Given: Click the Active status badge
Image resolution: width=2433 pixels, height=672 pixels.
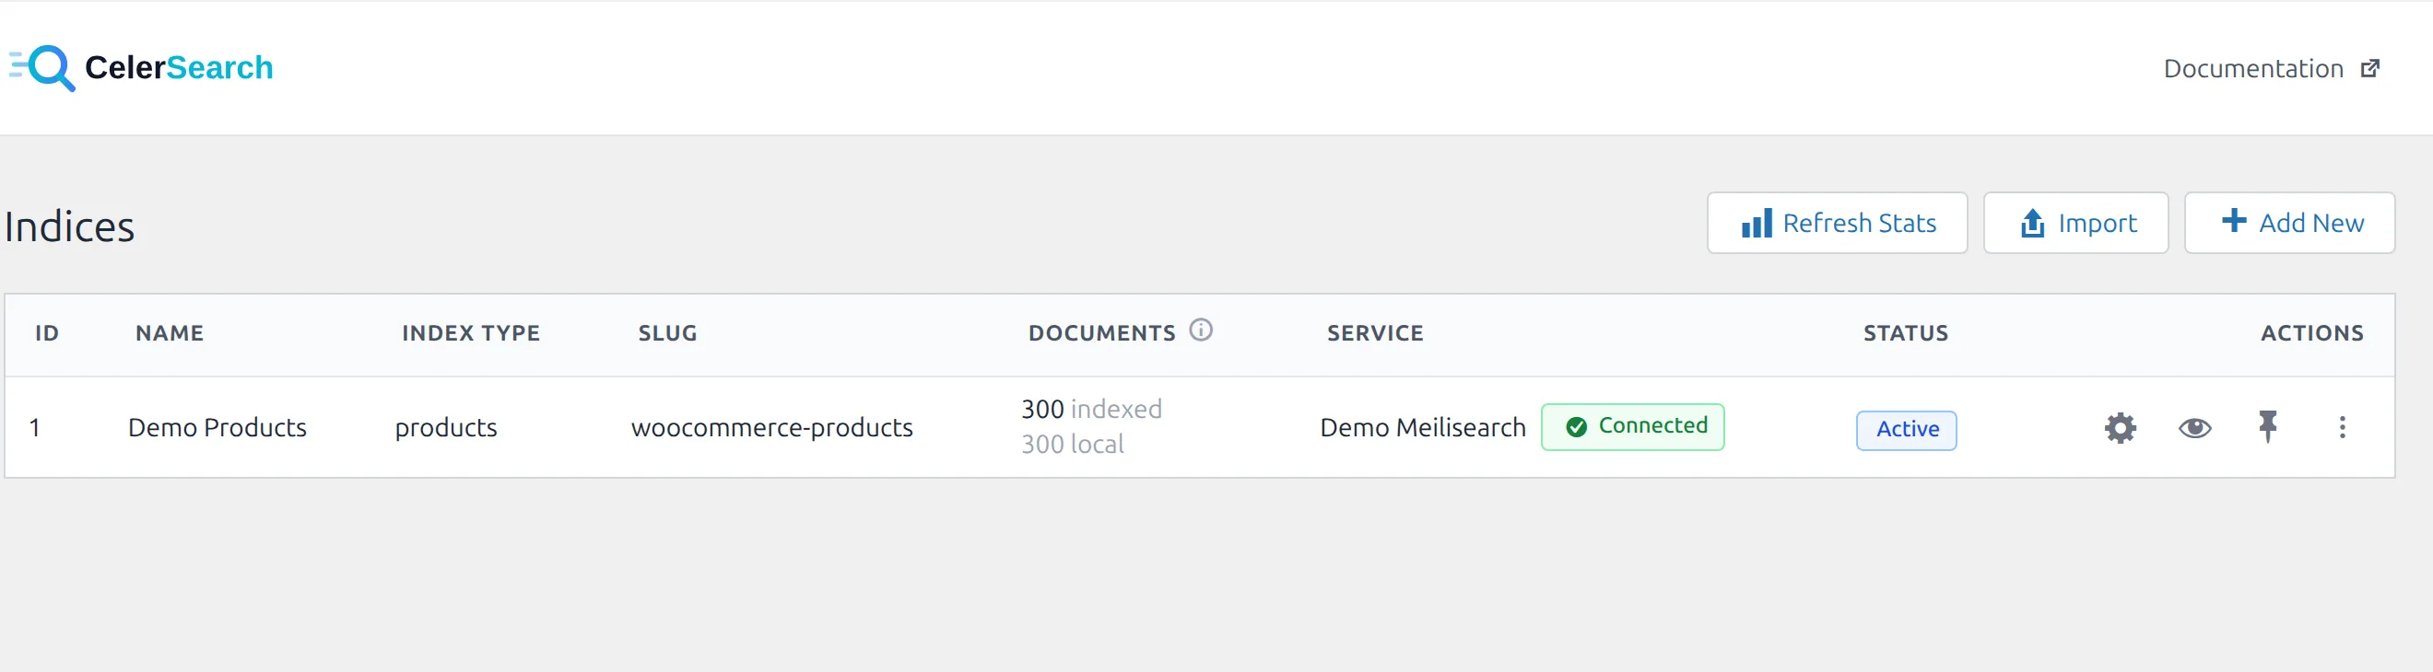Looking at the screenshot, I should [1906, 431].
